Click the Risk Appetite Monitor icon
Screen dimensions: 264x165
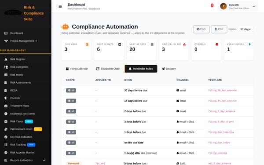point(6,153)
